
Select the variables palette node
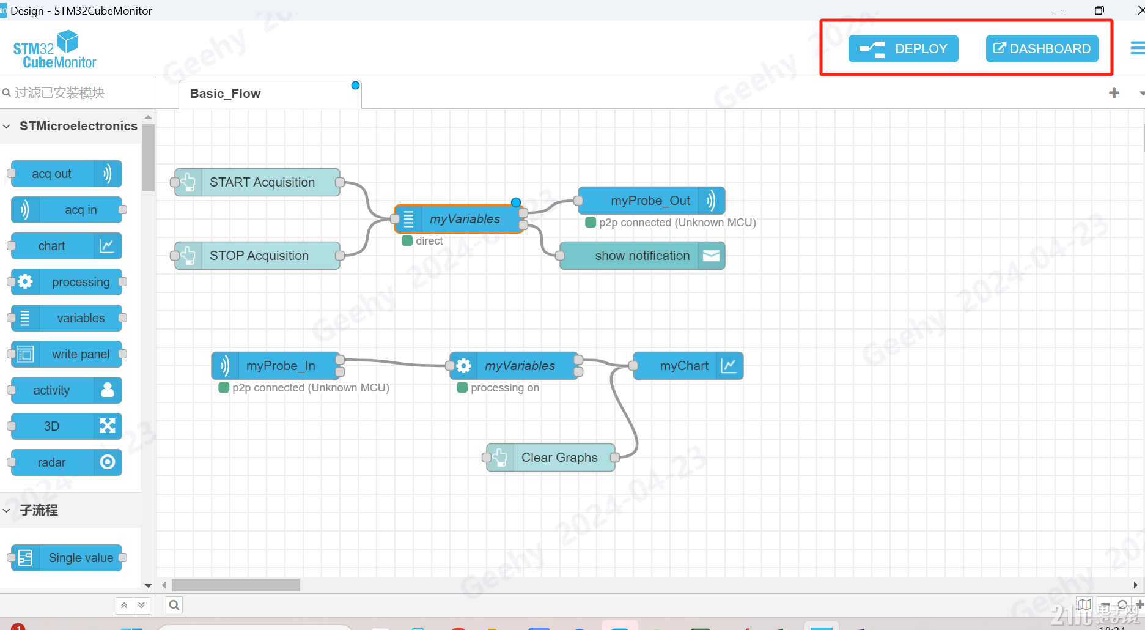[67, 318]
